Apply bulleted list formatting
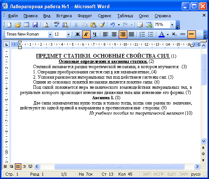 (x=151, y=34)
